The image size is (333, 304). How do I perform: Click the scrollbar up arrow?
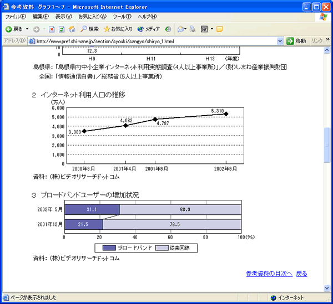327,50
